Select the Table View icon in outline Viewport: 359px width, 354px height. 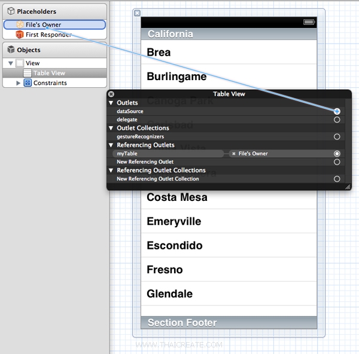click(28, 73)
